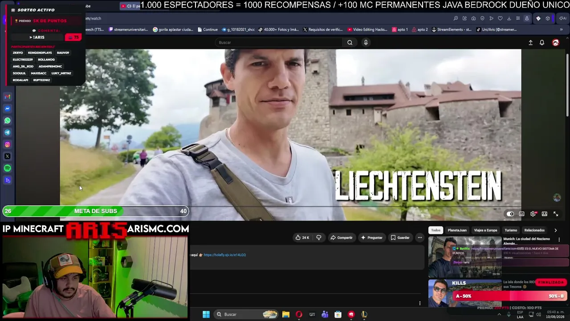Click the Compartir button
The height and width of the screenshot is (321, 570).
coord(341,238)
